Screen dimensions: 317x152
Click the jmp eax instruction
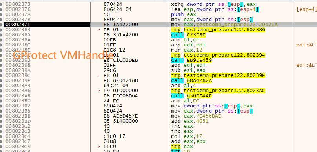[x=182, y=147]
